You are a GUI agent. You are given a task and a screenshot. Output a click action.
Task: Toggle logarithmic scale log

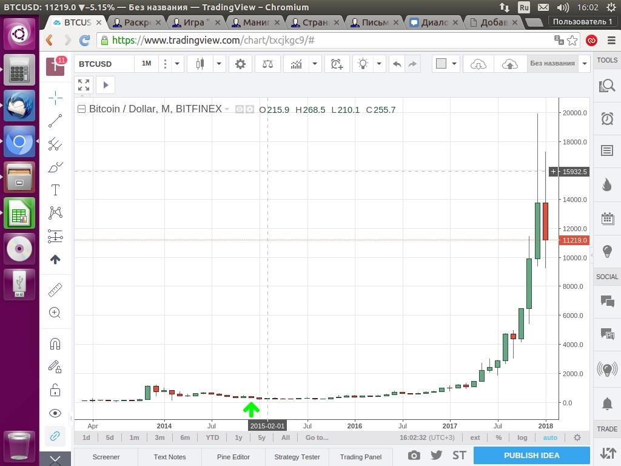pos(522,437)
